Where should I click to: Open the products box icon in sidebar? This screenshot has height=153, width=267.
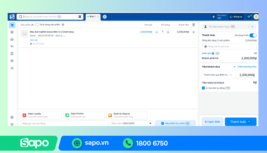click(12, 39)
